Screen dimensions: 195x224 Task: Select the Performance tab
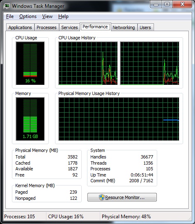95,27
